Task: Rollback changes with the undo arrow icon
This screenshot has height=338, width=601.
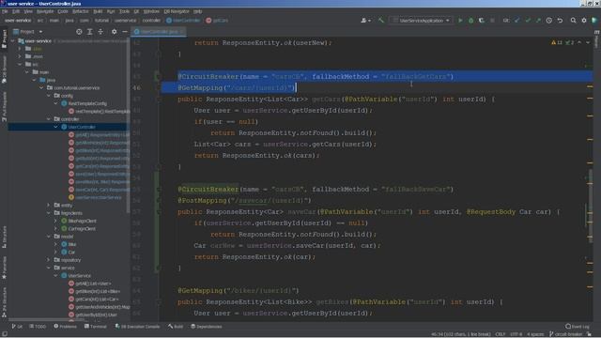Action: tap(560, 21)
